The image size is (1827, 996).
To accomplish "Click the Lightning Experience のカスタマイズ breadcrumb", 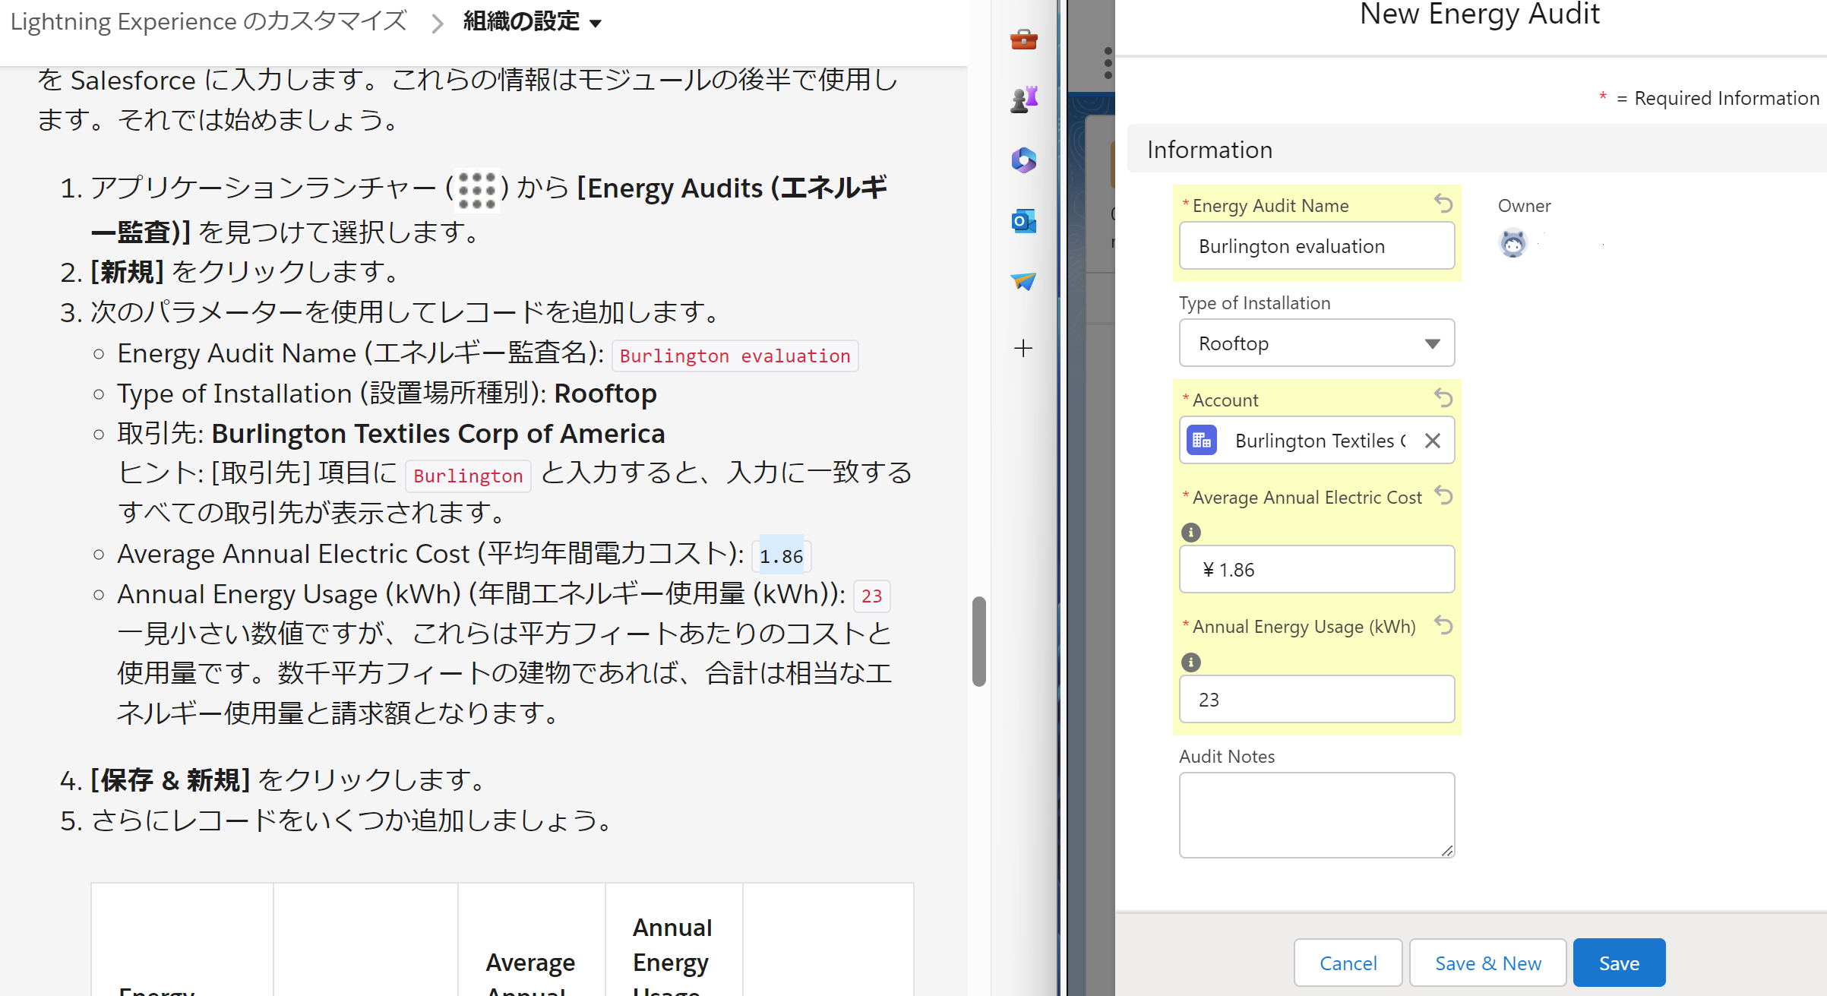I will pos(209,21).
